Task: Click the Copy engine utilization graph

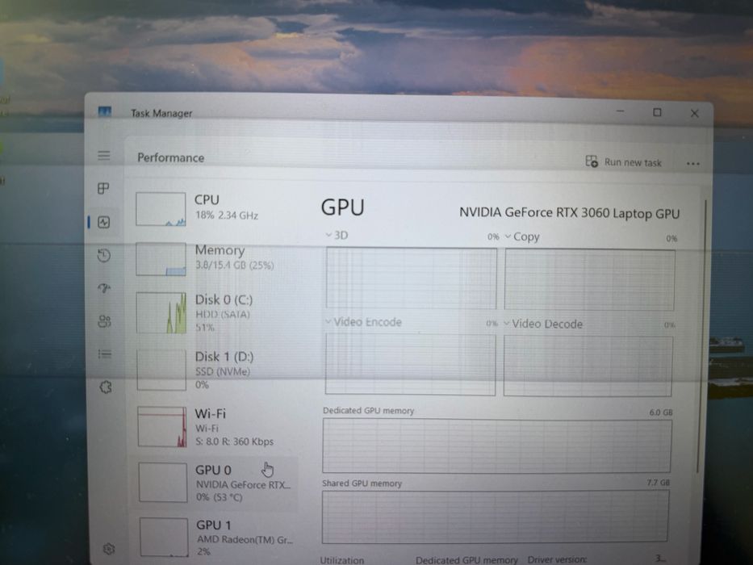Action: (x=590, y=279)
